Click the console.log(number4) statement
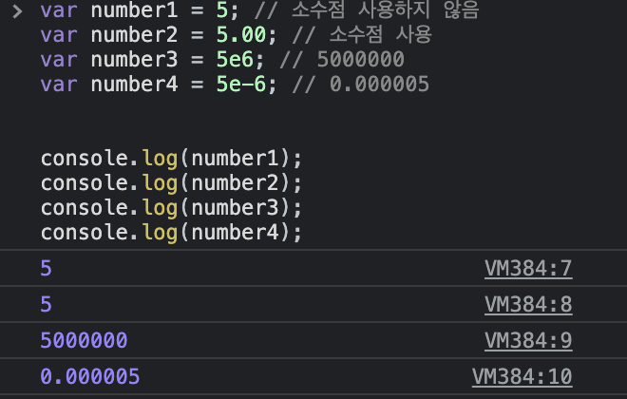 click(x=171, y=233)
